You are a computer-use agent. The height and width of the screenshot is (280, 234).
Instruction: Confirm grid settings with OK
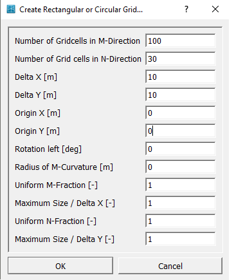click(60, 266)
